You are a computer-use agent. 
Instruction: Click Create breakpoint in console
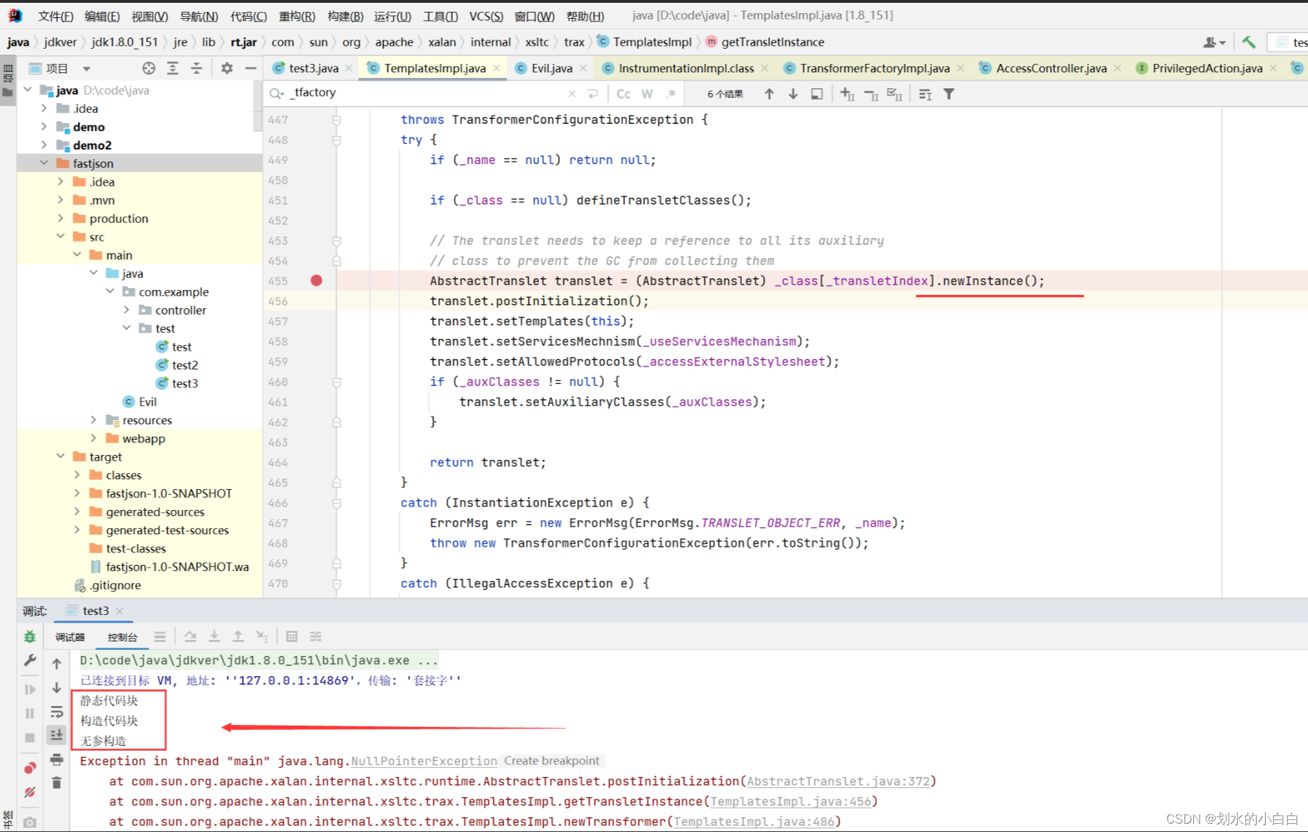coord(551,761)
